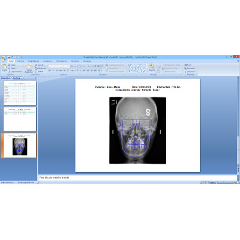Click the Save icon in quick access toolbar
Image resolution: width=240 pixels, height=240 pixels.
[9, 57]
